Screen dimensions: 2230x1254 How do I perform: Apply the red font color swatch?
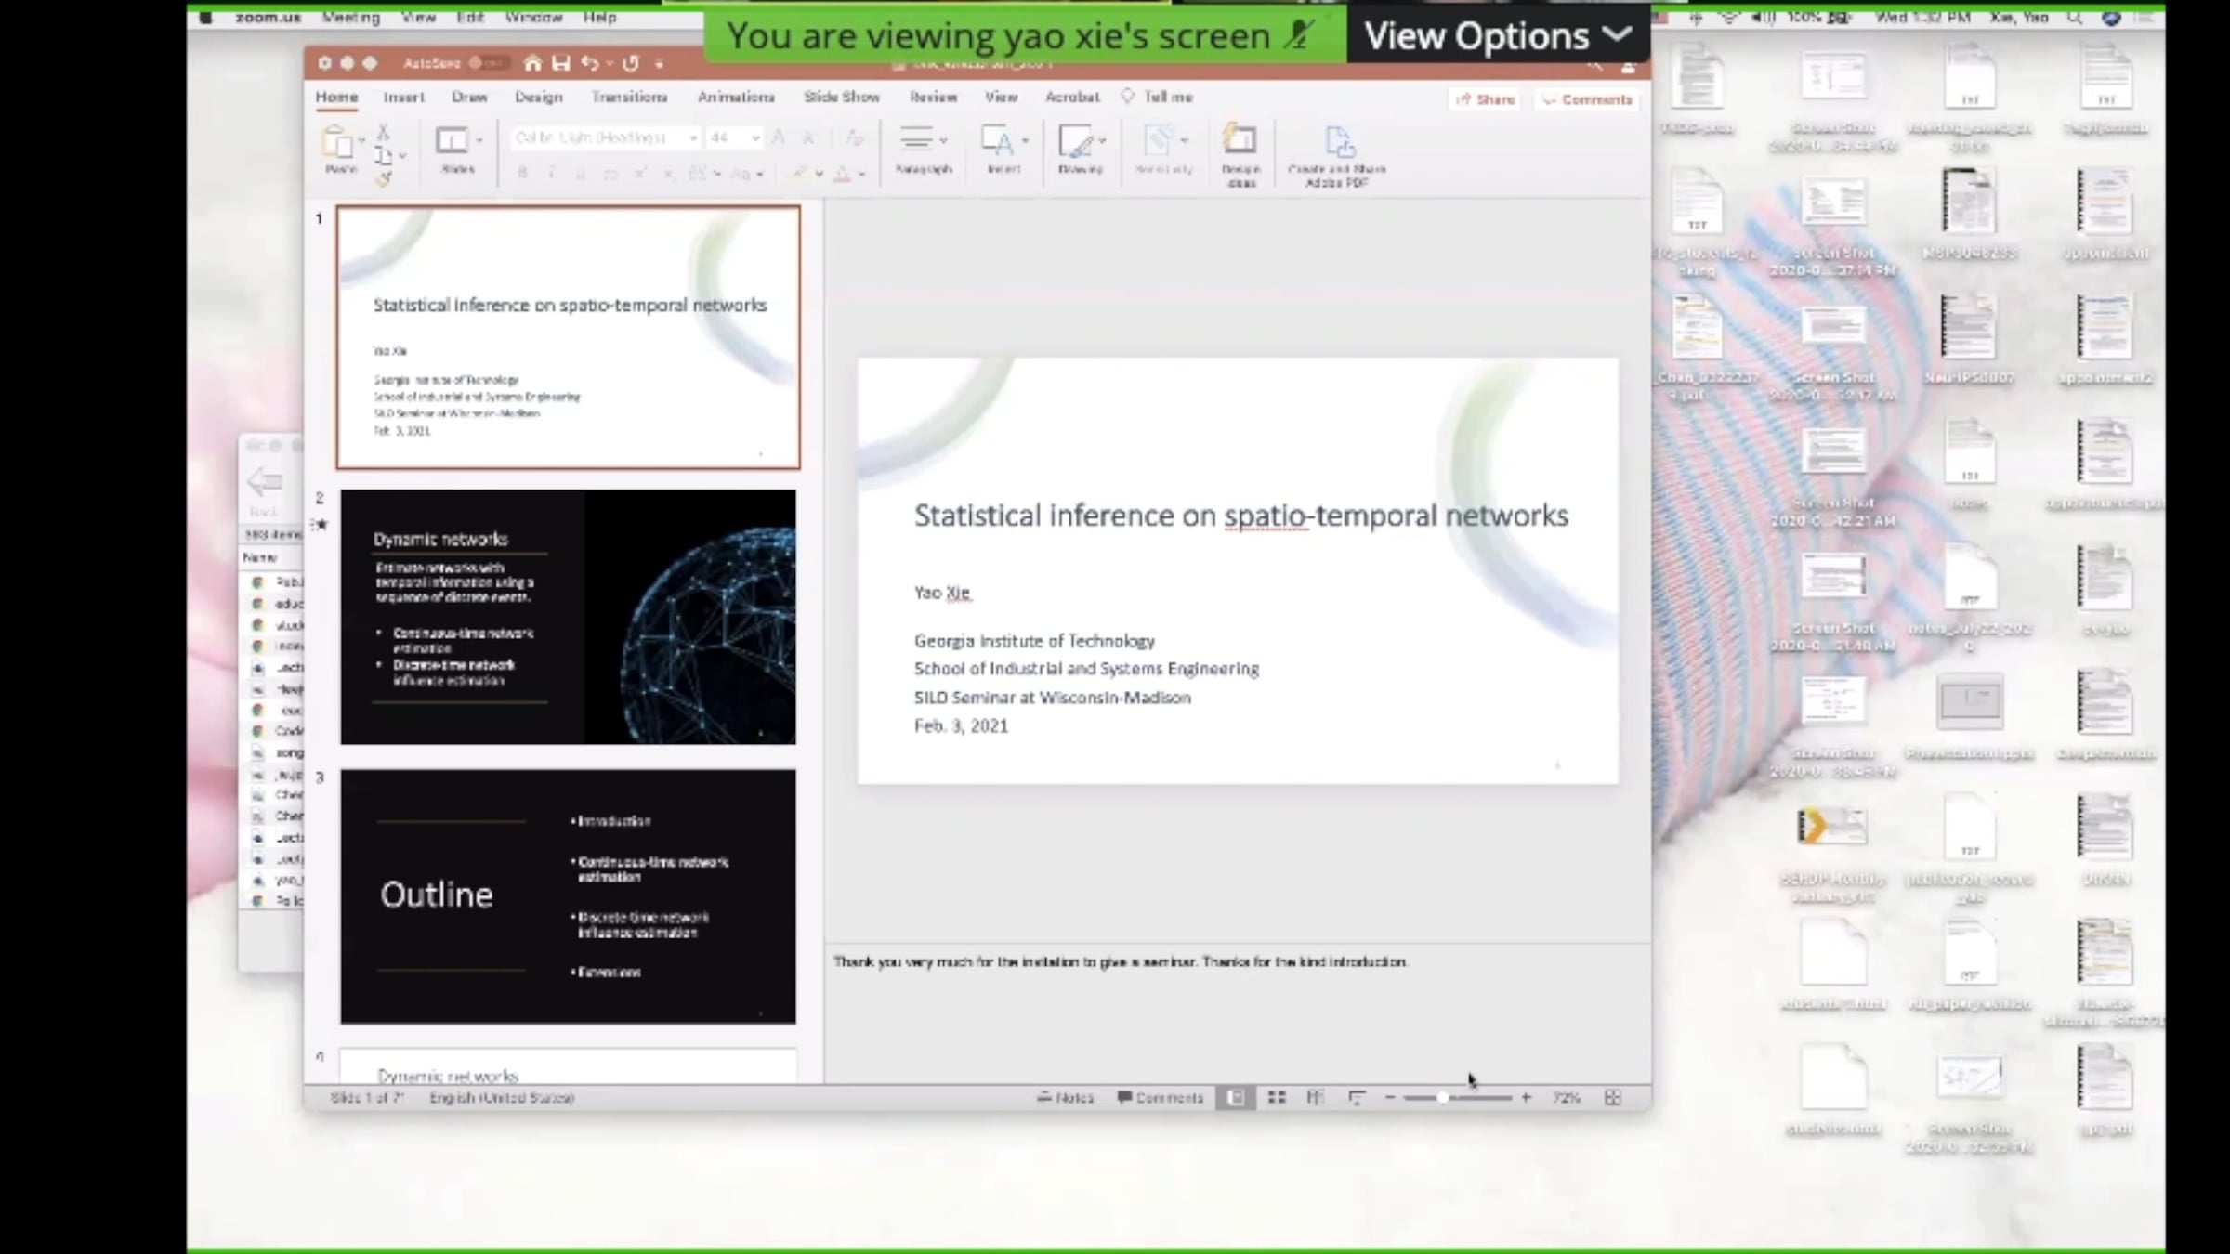(x=842, y=174)
